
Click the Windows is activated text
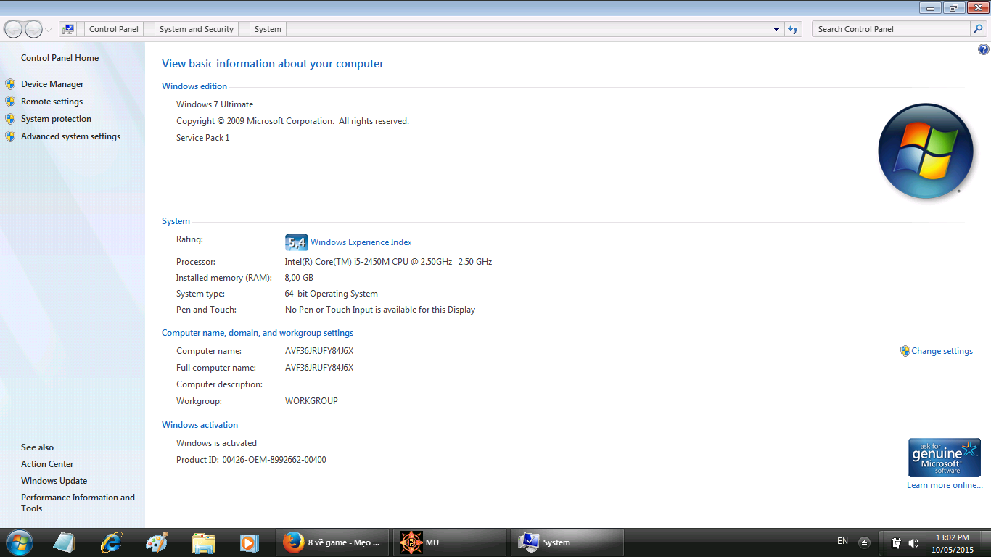pyautogui.click(x=216, y=443)
